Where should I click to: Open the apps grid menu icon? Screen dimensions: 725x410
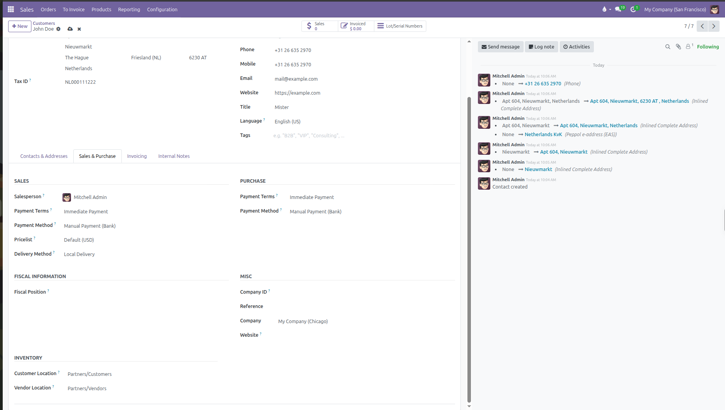click(x=11, y=9)
